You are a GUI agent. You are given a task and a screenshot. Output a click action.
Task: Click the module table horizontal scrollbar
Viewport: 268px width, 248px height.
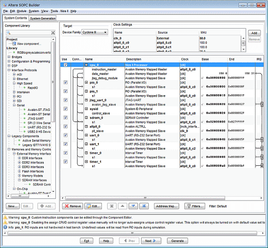coord(145,198)
